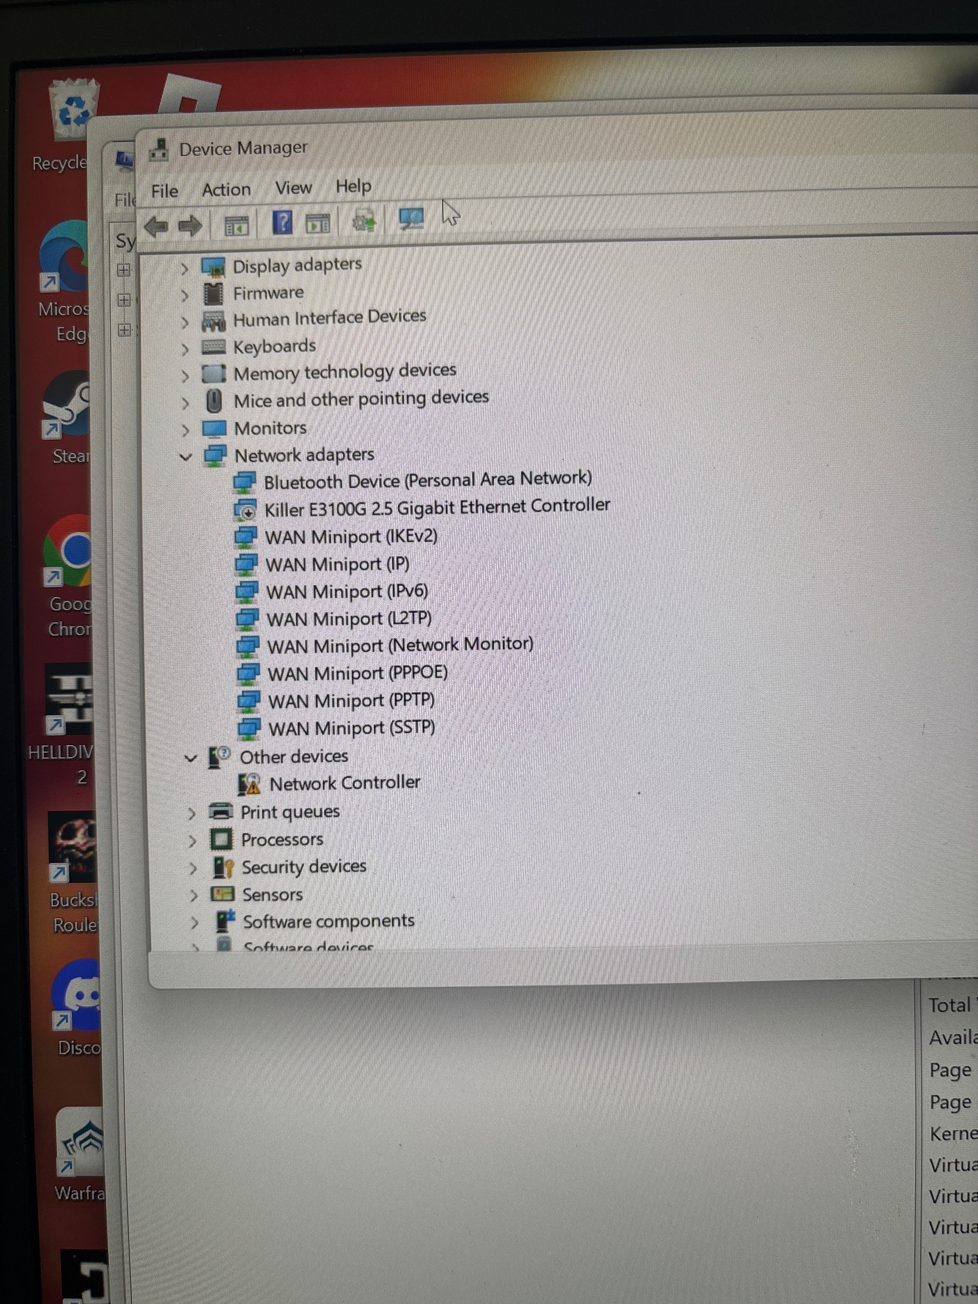Open the Action menu
Viewport: 978px width, 1304px height.
(x=226, y=190)
